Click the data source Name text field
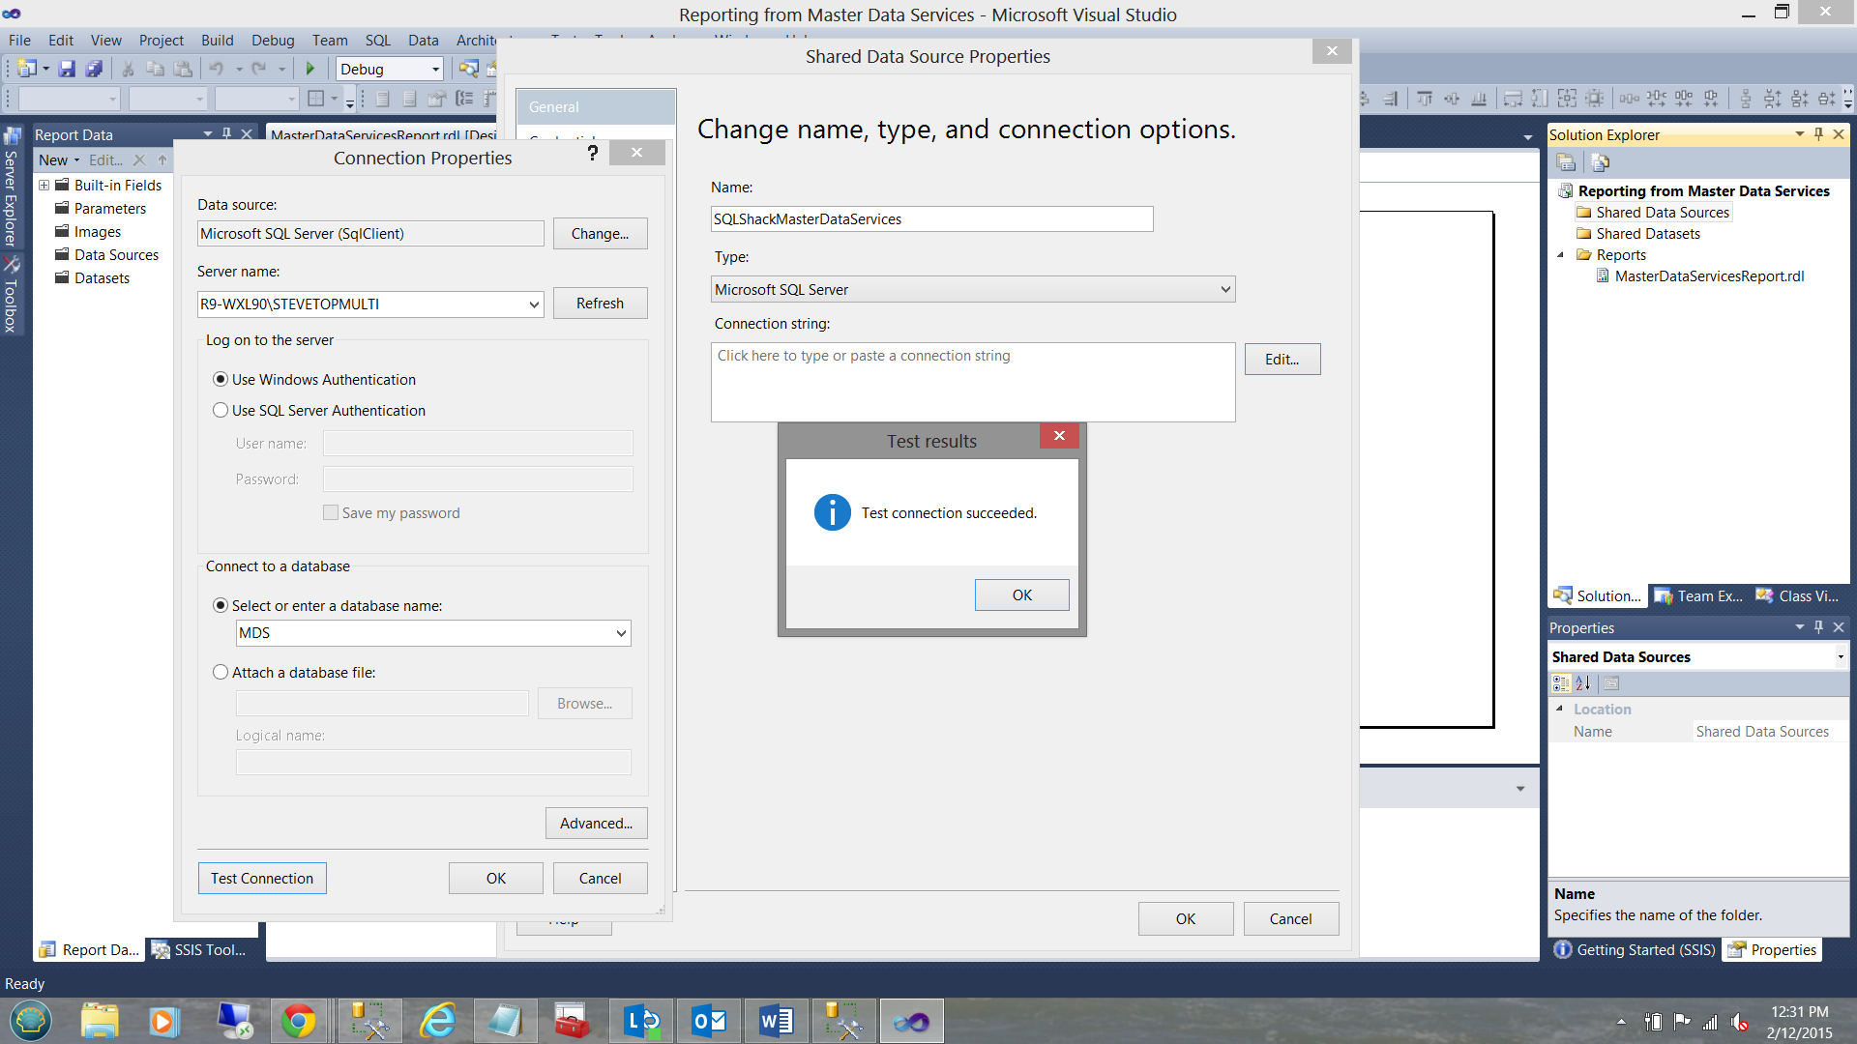The height and width of the screenshot is (1044, 1857). pyautogui.click(x=930, y=219)
